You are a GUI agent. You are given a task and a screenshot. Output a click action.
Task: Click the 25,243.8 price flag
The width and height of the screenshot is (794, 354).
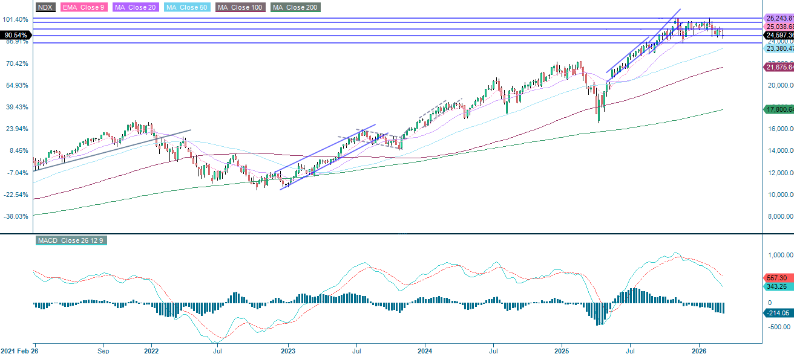tap(778, 19)
